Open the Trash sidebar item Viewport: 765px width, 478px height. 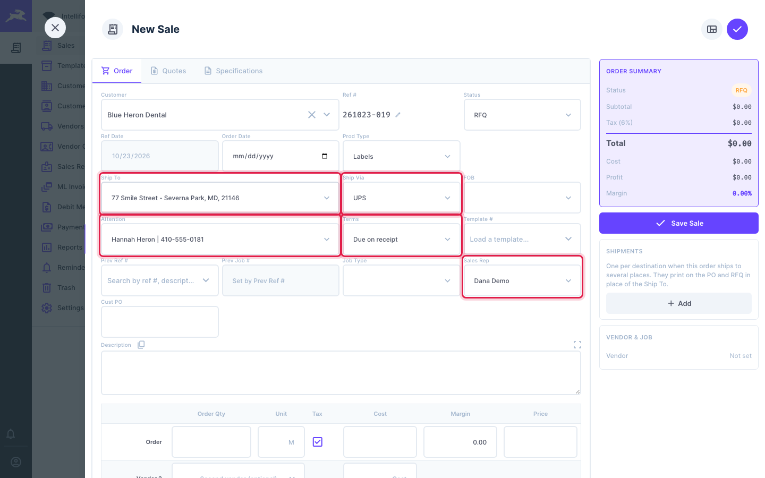[x=63, y=288]
